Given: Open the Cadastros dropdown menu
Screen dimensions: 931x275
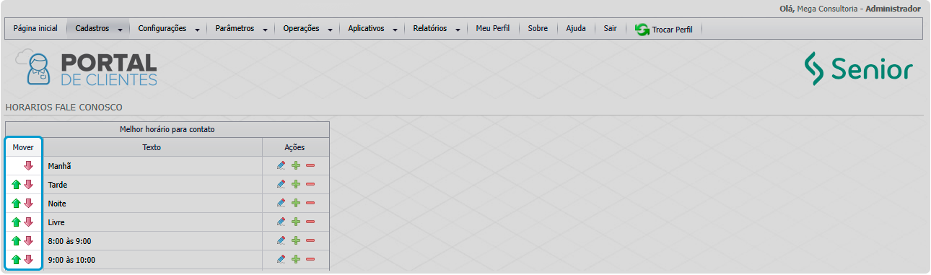Looking at the screenshot, I should (x=98, y=29).
